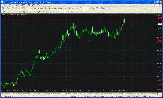163x98 pixels.
Task: Select the equidistant channel tool
Action: (x=23, y=12)
